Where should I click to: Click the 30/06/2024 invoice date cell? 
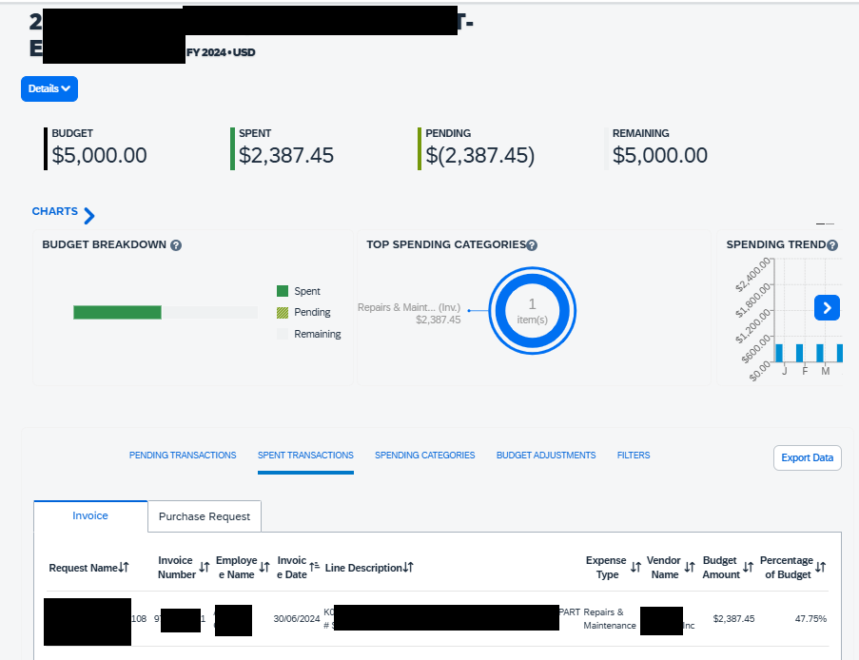point(297,619)
